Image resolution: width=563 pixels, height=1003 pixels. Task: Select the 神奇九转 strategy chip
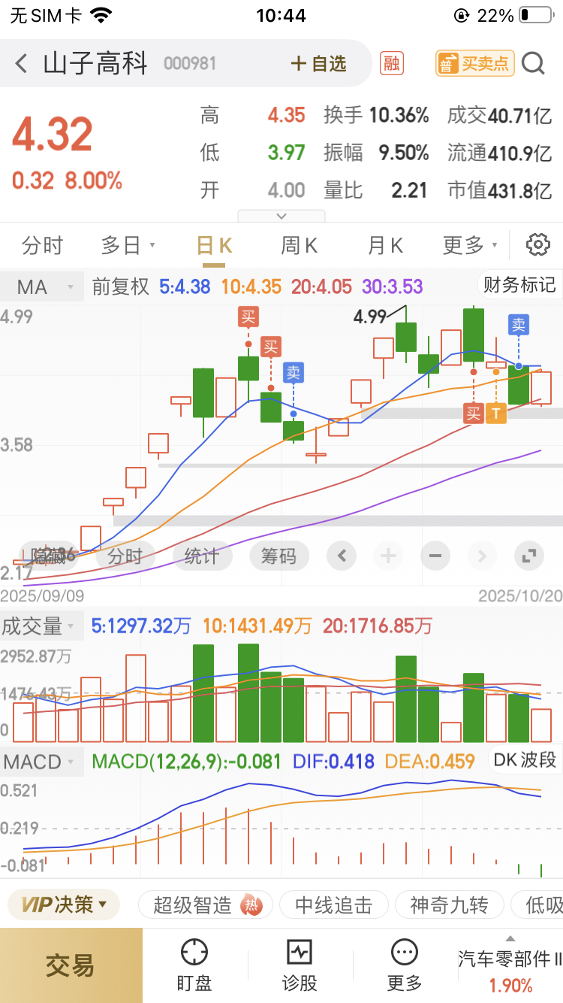[x=448, y=905]
